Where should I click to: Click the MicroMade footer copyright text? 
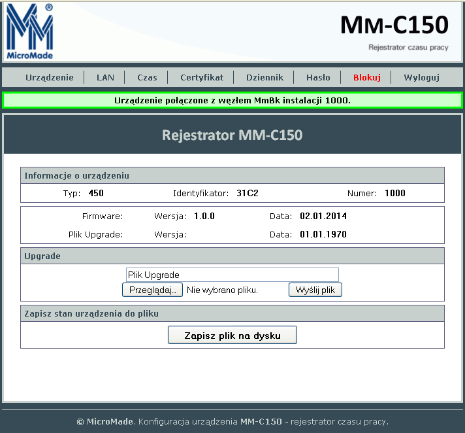(x=232, y=422)
